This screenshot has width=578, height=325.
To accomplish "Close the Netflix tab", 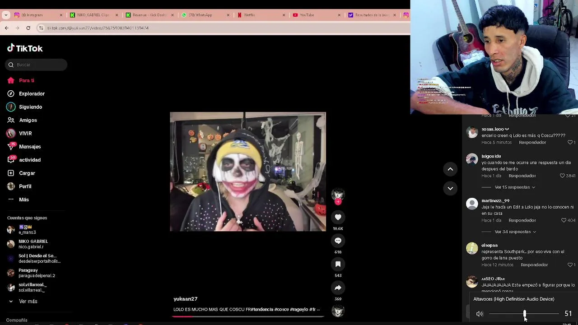I will pyautogui.click(x=284, y=15).
